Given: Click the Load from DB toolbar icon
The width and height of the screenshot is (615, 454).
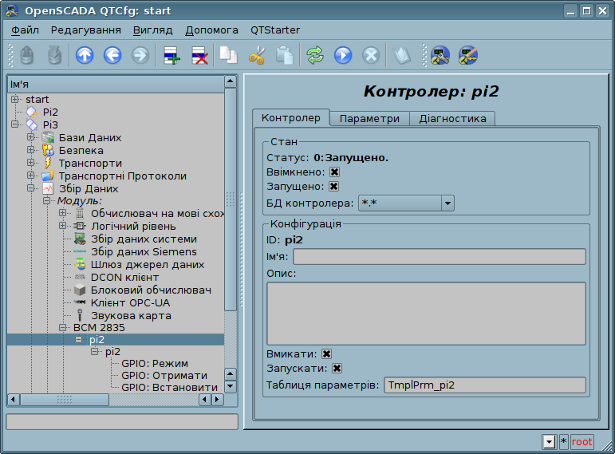Looking at the screenshot, I should [27, 55].
